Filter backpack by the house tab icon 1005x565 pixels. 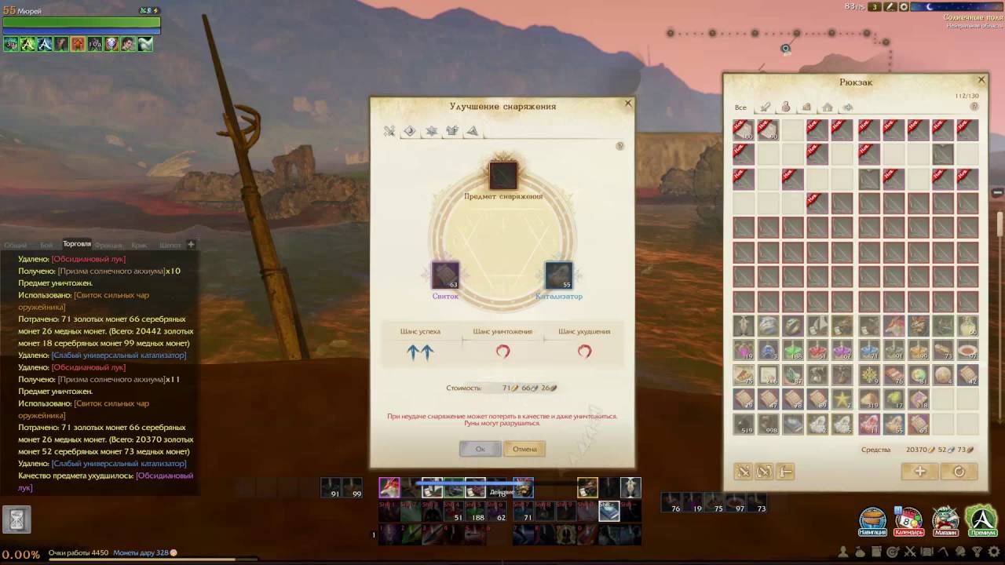[x=828, y=108]
